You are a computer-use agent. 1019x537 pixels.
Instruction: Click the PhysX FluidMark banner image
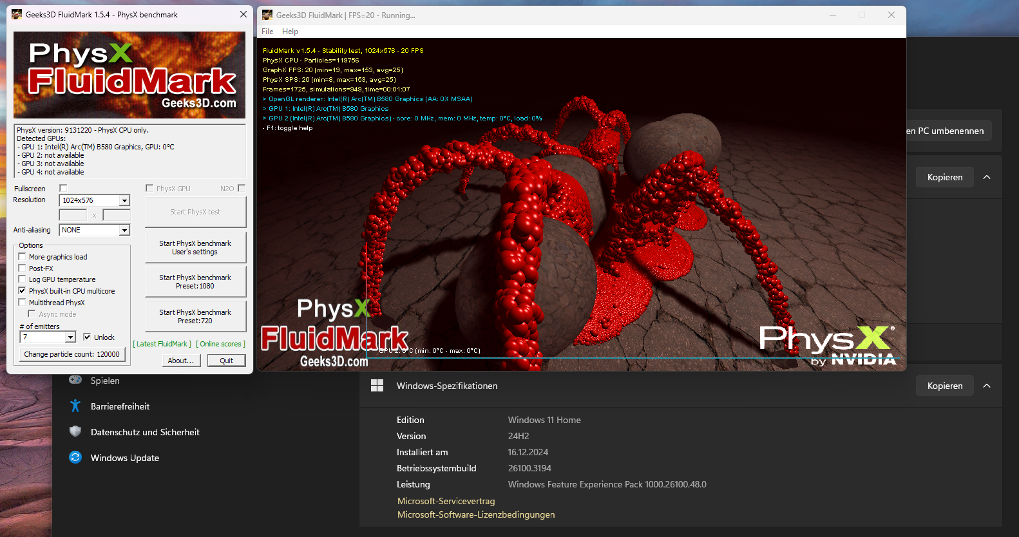(x=129, y=75)
